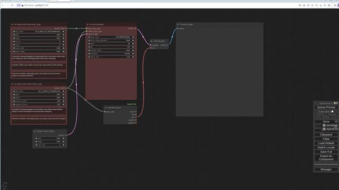The image size is (339, 190).
Task: Select the regional-lora workflow entry
Action: [x=331, y=129]
